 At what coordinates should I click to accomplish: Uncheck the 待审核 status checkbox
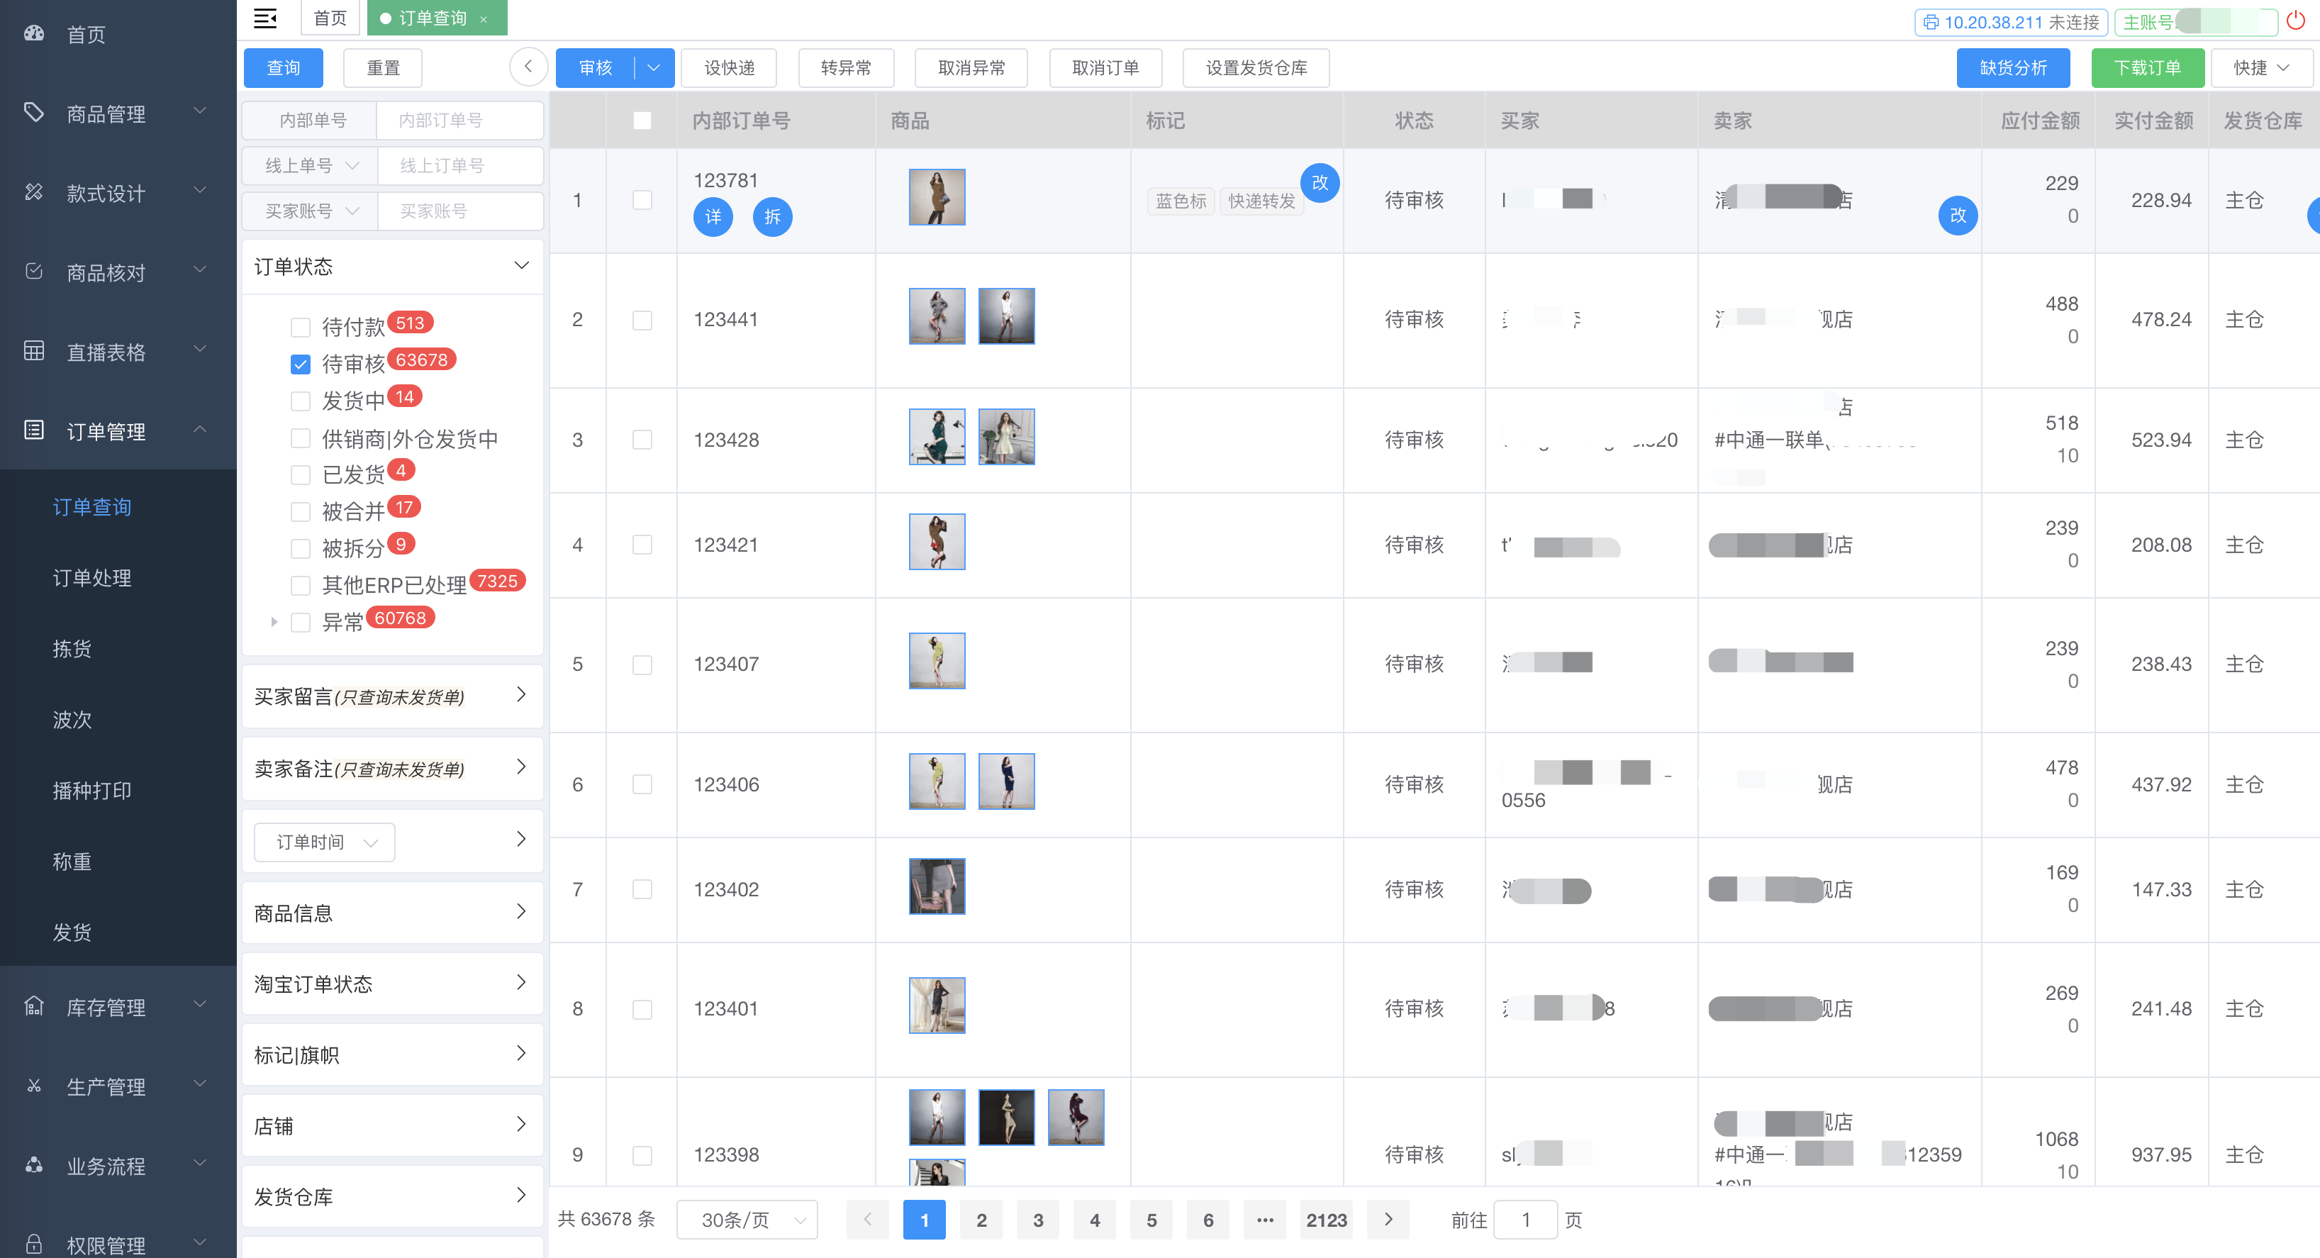click(301, 364)
